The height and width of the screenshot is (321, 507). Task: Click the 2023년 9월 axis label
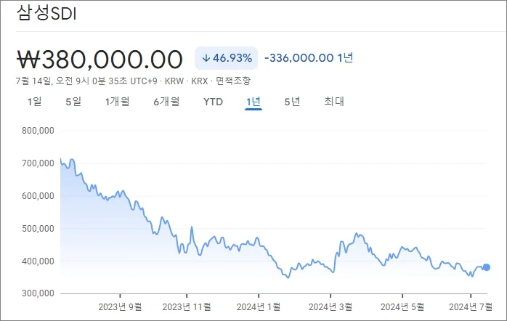[120, 306]
